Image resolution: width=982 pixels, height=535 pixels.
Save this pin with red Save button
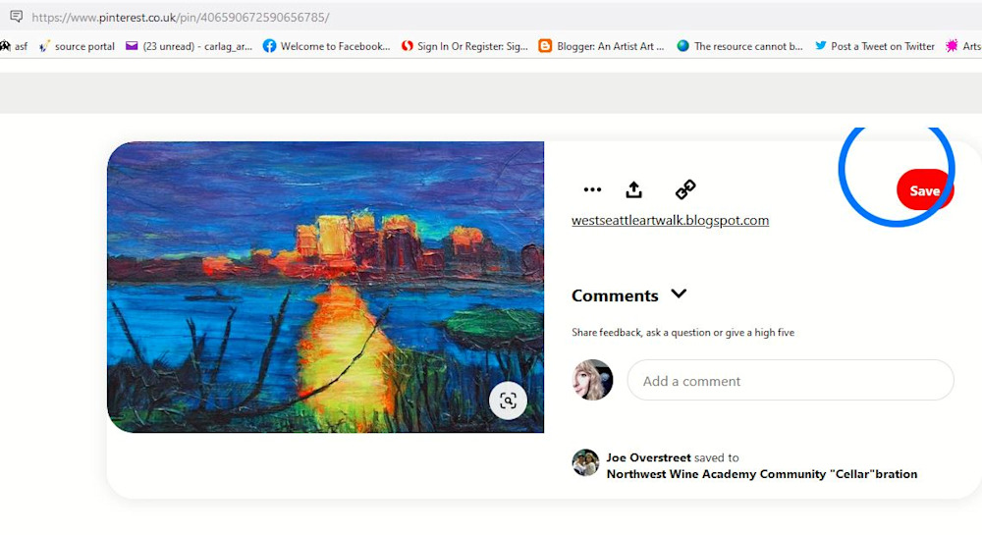point(924,190)
